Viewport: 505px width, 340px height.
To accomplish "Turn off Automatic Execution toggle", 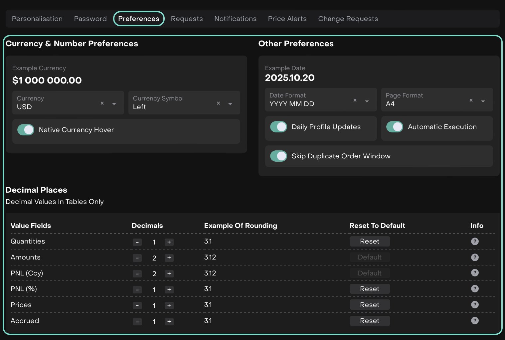I will 395,127.
